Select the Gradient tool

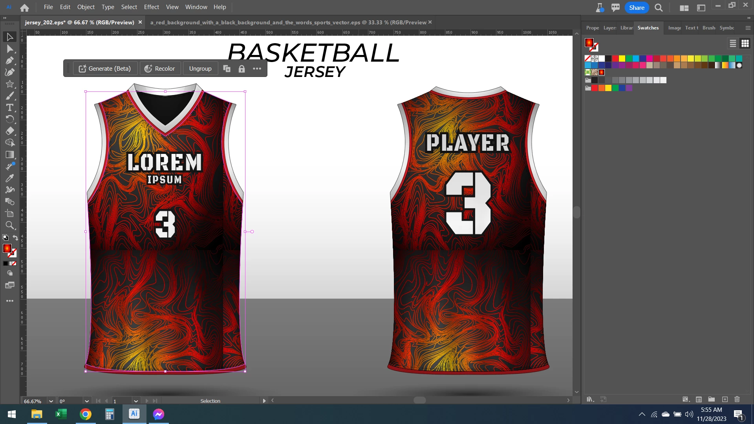tap(10, 155)
